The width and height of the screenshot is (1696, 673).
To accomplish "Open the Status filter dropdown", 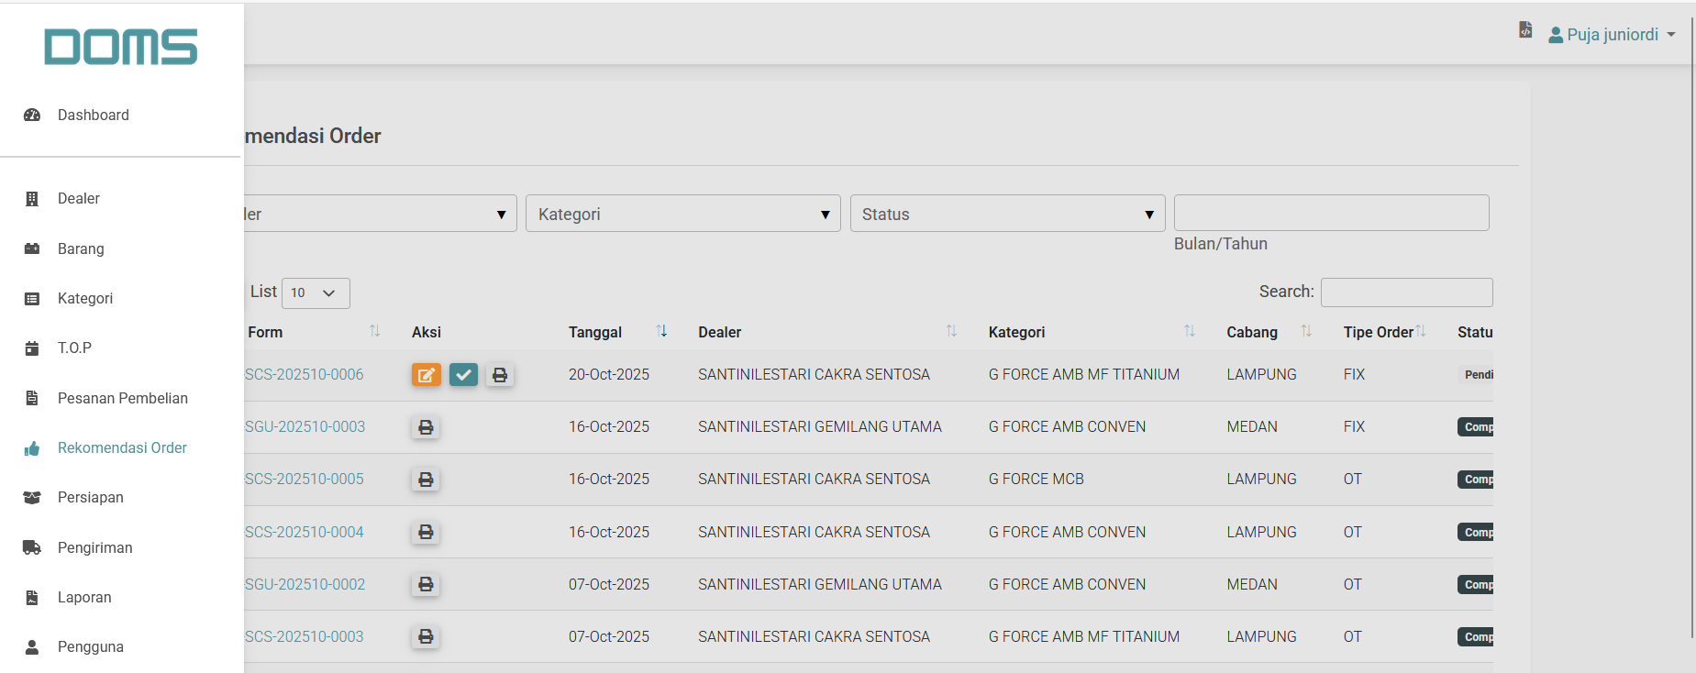I will click(x=1007, y=214).
